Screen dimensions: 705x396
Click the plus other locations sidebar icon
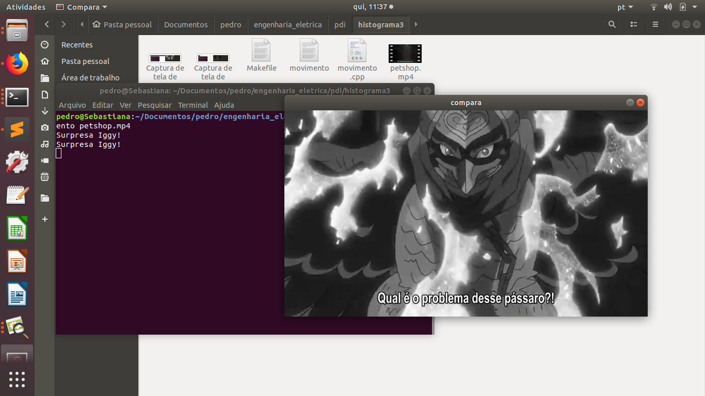coord(45,219)
